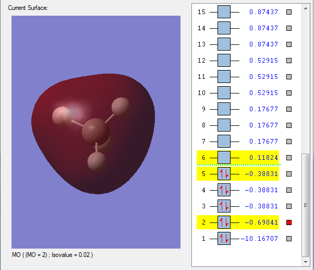Image resolution: width=314 pixels, height=270 pixels.
Task: Toggle red surface marker for orbital 2
Action: (x=289, y=222)
